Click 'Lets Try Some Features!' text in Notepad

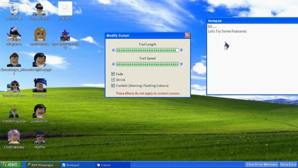tap(228, 31)
